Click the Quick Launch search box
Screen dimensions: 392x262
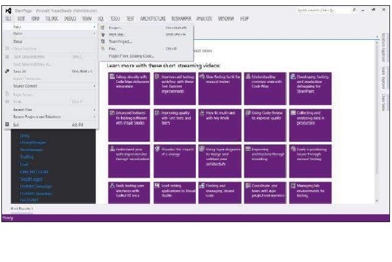[323, 10]
